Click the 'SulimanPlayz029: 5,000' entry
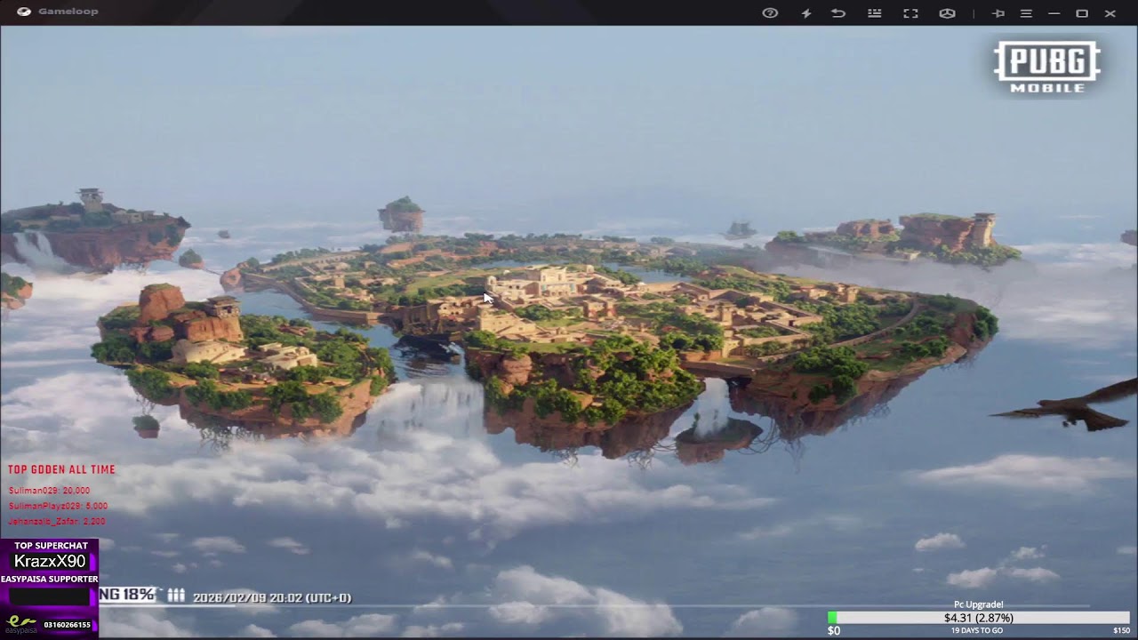 point(58,506)
